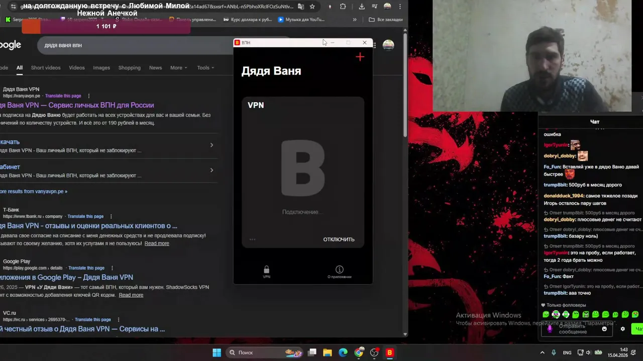Open options dots for T-Банк result
This screenshot has height=361, width=643.
click(111, 216)
